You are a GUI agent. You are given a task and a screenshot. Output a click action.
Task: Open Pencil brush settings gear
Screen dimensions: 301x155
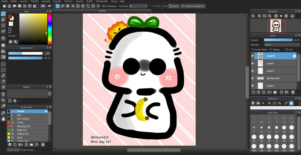46,111
